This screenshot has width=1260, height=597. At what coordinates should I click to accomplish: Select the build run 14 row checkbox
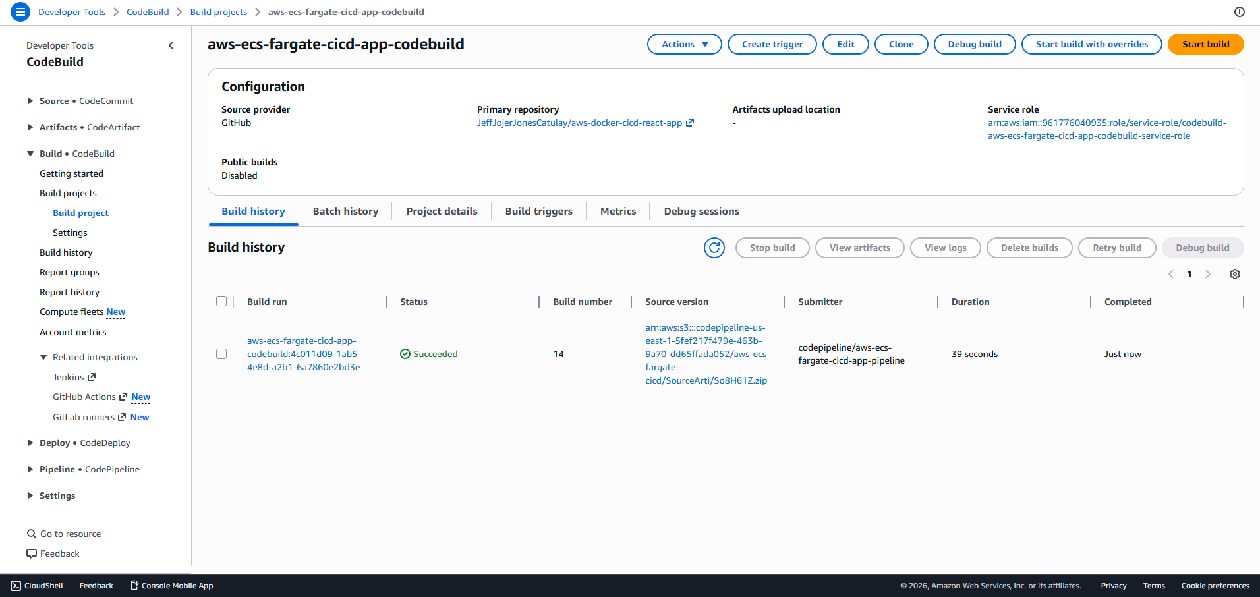(x=221, y=354)
